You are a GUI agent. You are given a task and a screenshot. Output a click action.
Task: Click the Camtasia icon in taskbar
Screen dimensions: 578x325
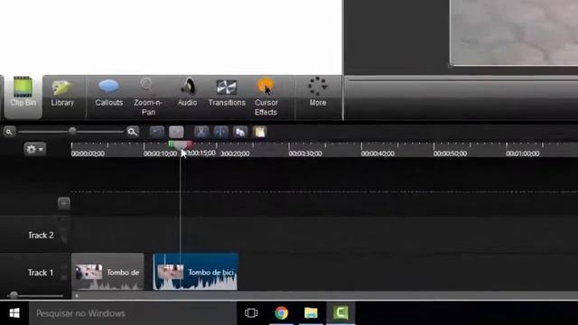(x=340, y=313)
